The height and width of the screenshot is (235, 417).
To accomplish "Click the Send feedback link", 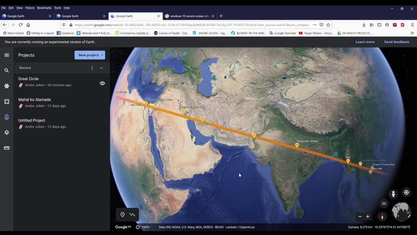I will click(x=396, y=42).
